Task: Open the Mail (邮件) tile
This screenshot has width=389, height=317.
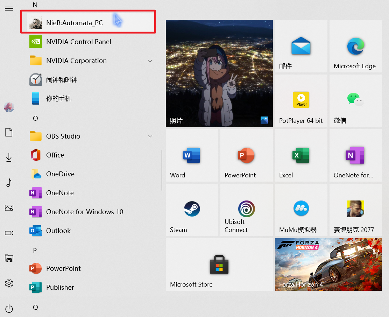Action: coord(301,45)
